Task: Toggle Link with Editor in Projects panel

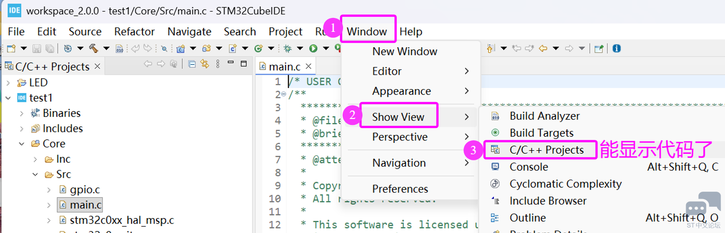Action: pyautogui.click(x=204, y=64)
